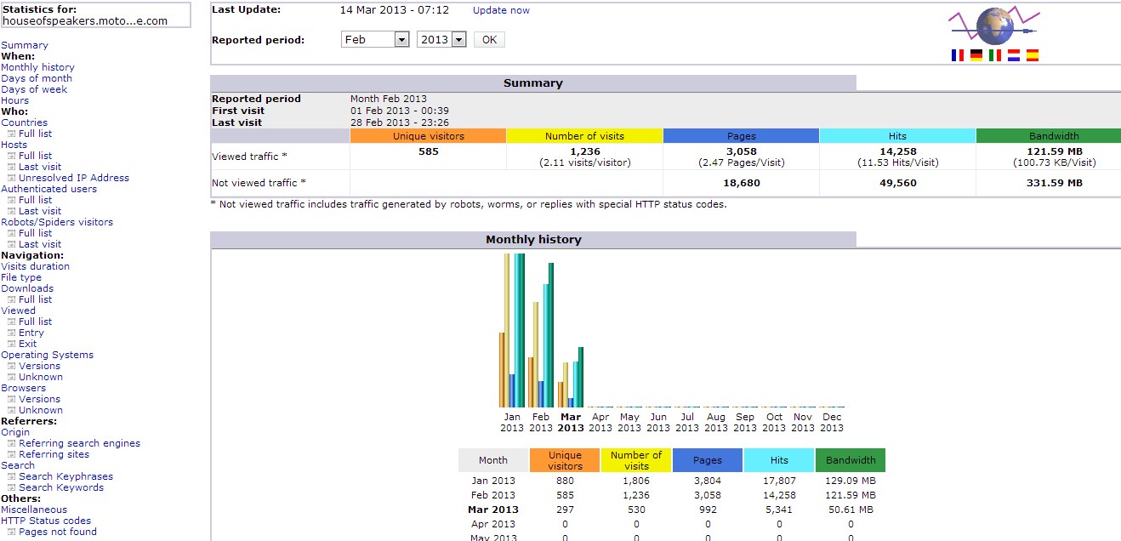This screenshot has width=1121, height=541.
Task: Navigate to the Operating Systems report
Action: (47, 355)
